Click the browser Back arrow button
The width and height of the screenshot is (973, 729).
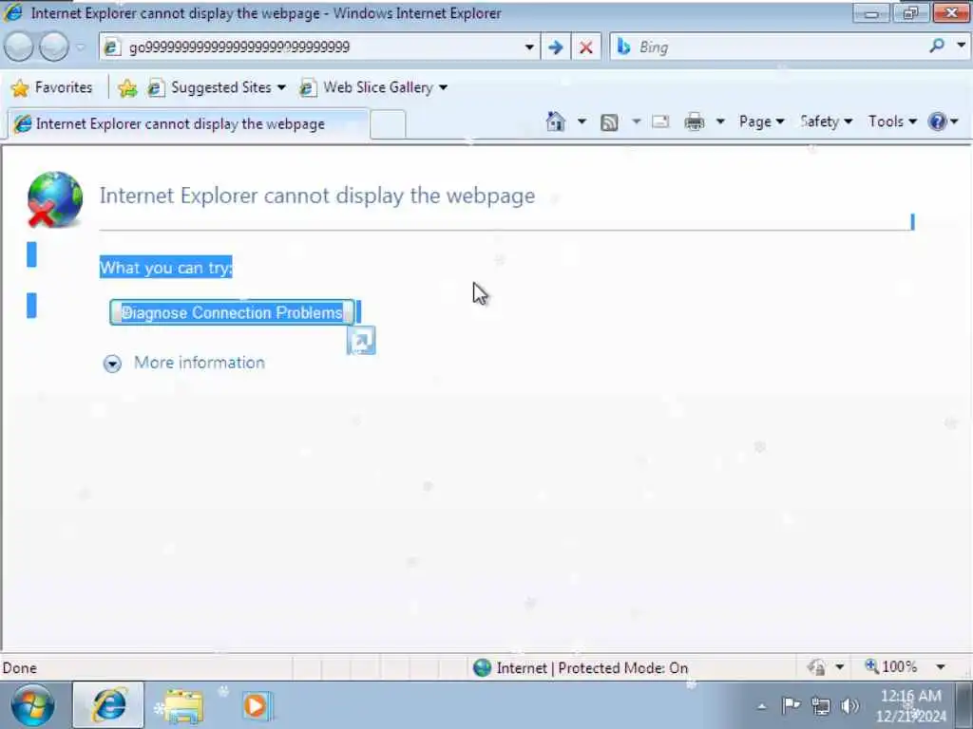pos(19,47)
